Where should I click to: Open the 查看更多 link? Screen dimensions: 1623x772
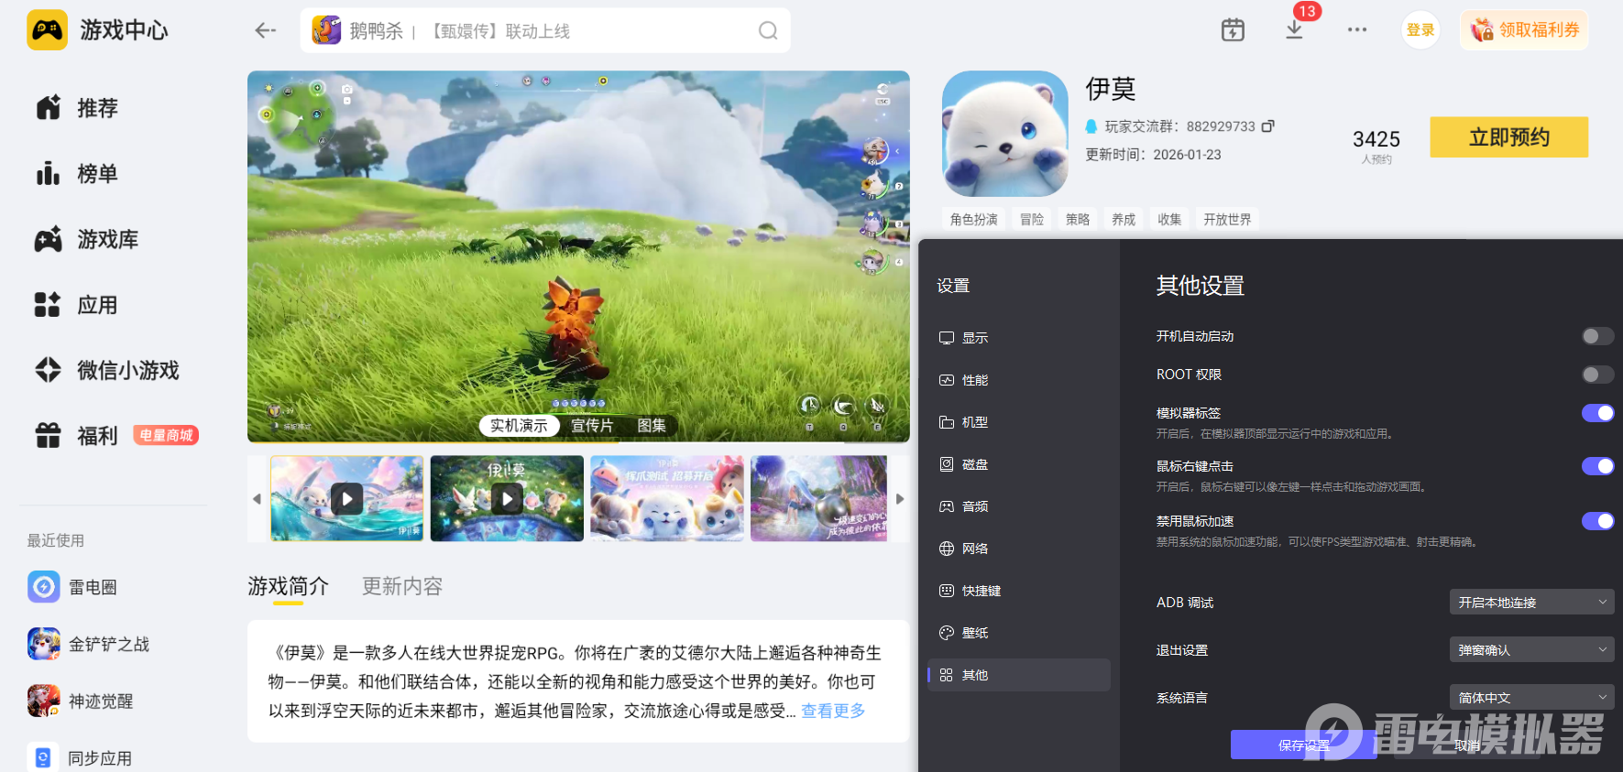point(833,711)
